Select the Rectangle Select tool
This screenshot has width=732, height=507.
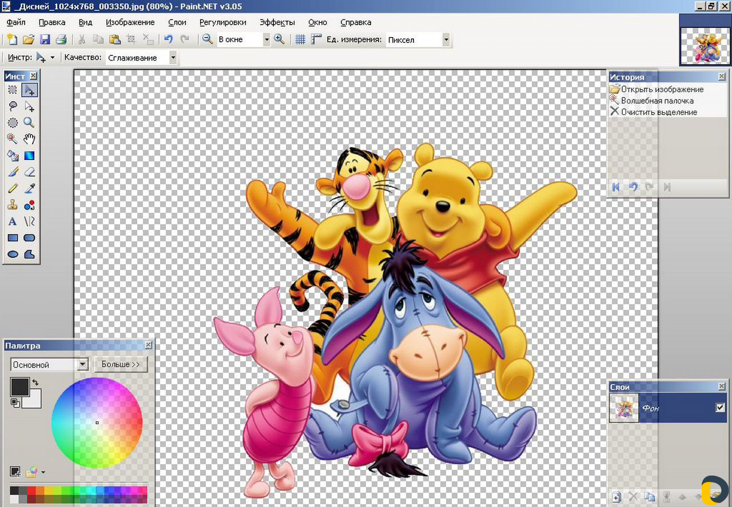(x=13, y=90)
